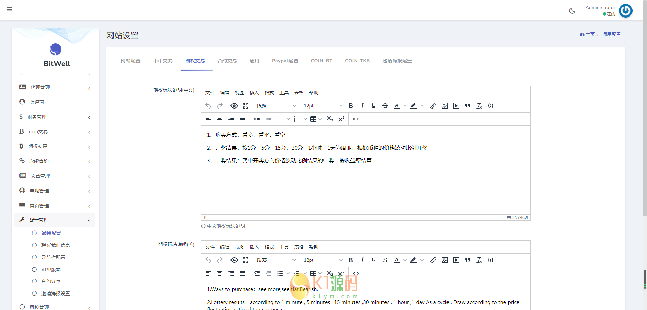Screen dimensions: 647x310
Task: Click Bold in the Chinese description editor
Action: point(351,106)
